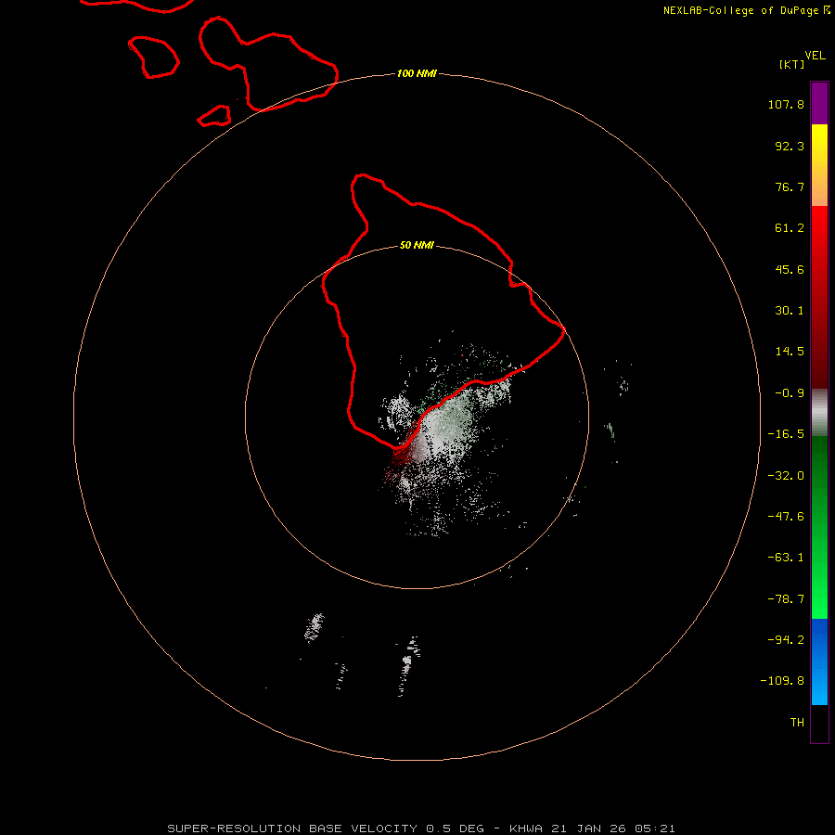Click the purple segment of the velocity color bar
Screen dimensions: 835x835
pyautogui.click(x=819, y=103)
